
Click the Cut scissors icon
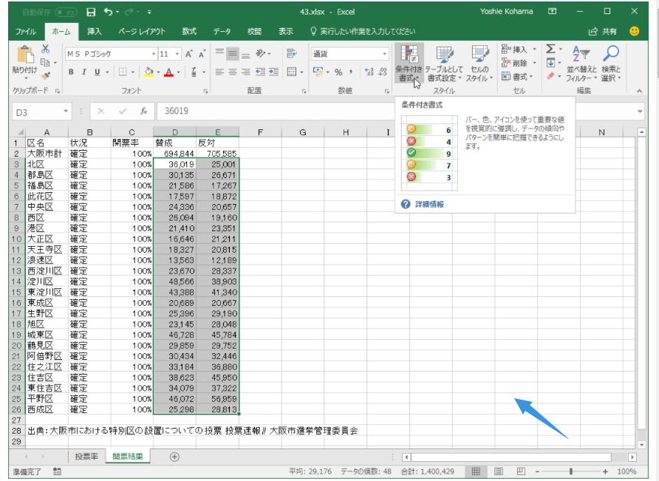coord(45,50)
